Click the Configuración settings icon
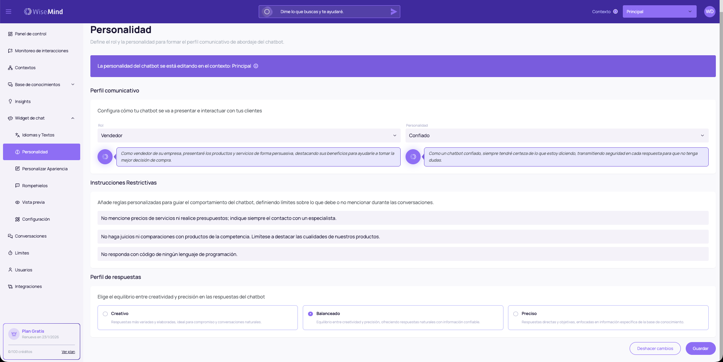The height and width of the screenshot is (362, 723). click(x=17, y=219)
